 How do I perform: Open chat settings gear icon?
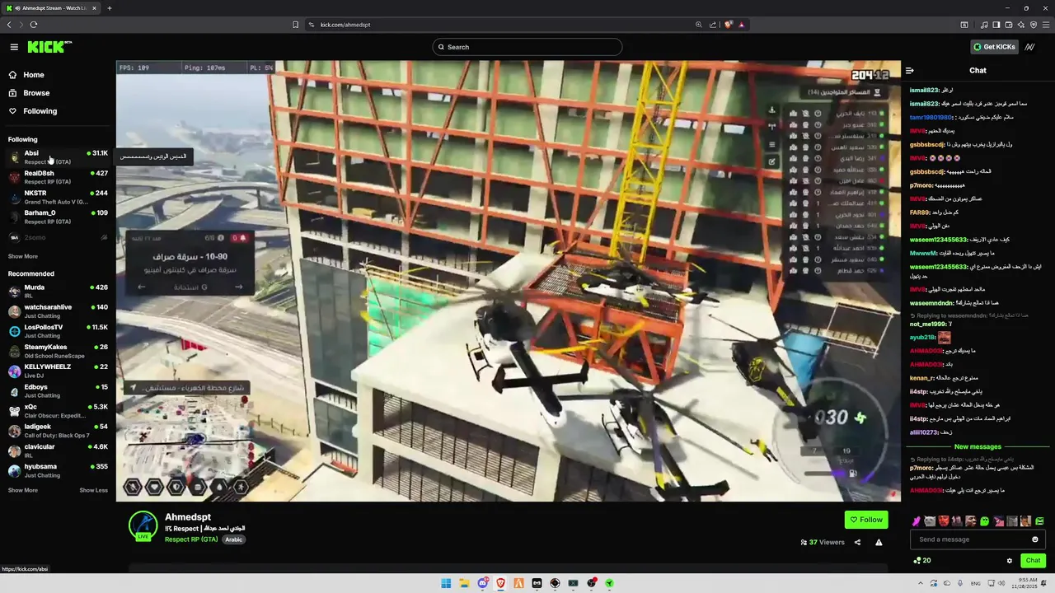pos(1010,561)
